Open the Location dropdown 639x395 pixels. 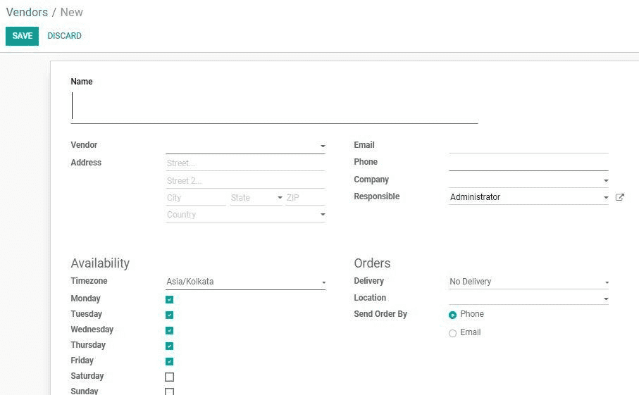point(528,299)
